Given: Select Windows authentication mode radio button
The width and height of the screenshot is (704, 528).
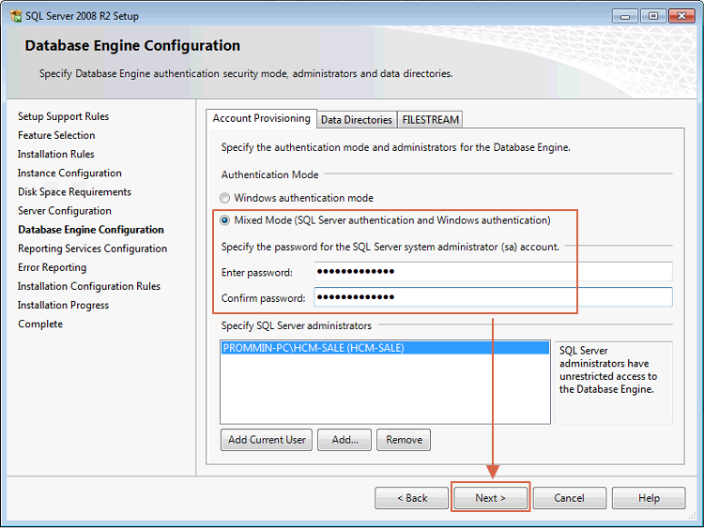Looking at the screenshot, I should (225, 198).
